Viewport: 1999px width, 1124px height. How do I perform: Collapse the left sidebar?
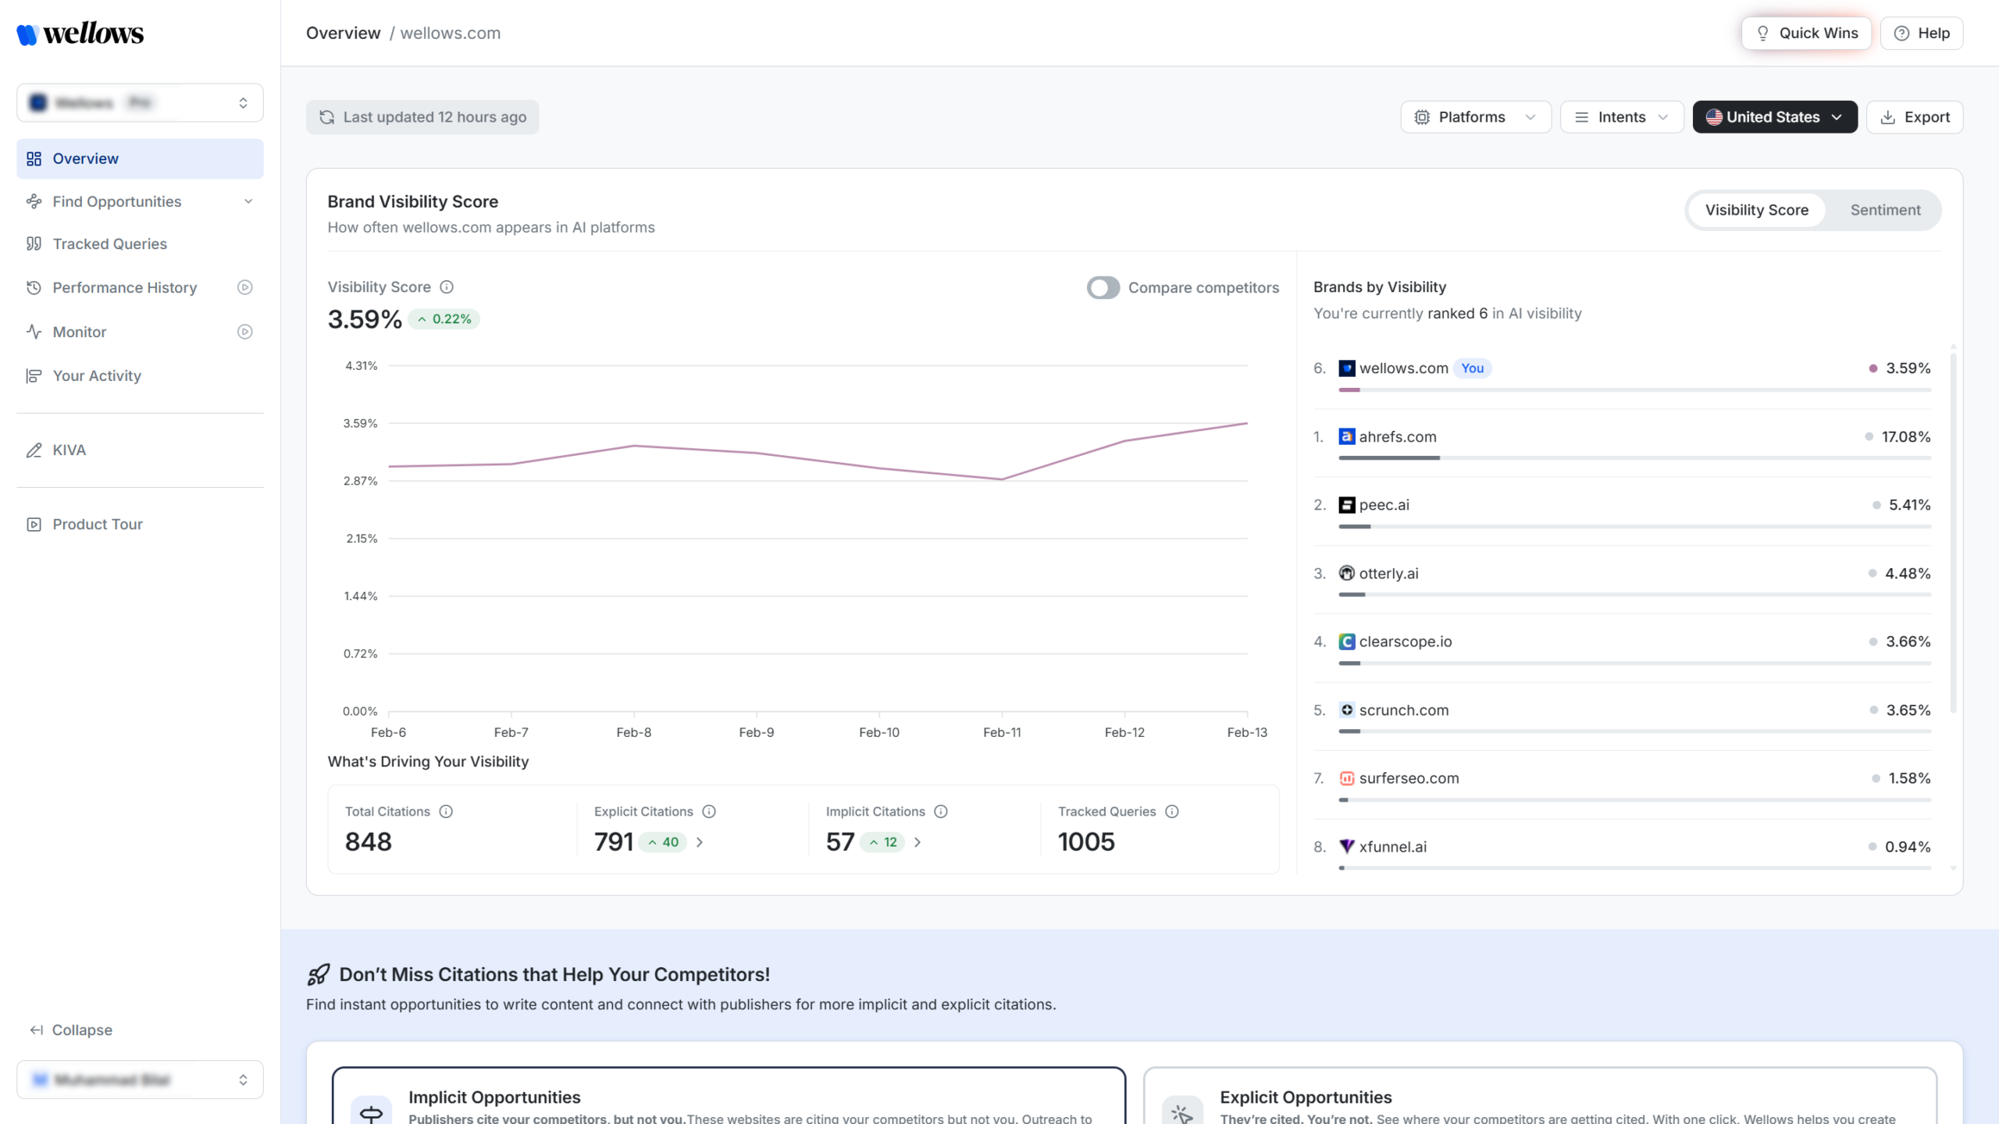(x=70, y=1030)
